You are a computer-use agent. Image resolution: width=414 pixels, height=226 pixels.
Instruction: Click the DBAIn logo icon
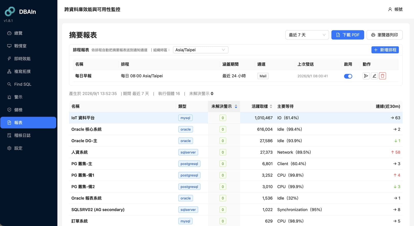[x=10, y=11]
